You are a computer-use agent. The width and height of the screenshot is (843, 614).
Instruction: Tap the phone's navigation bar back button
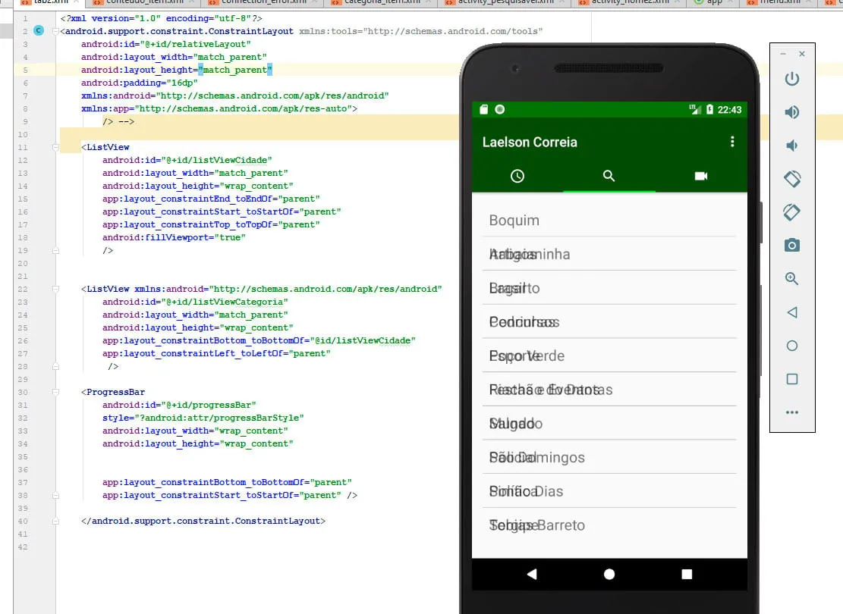tap(531, 575)
